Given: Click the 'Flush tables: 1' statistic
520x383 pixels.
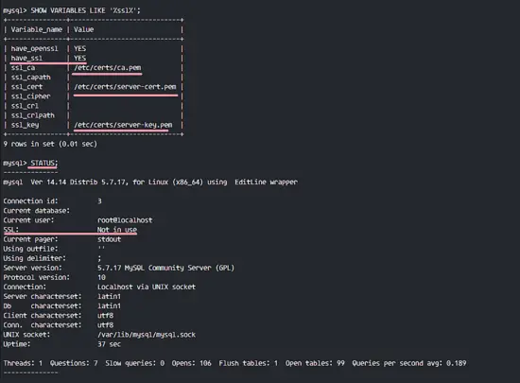Looking at the screenshot, I should [x=248, y=363].
